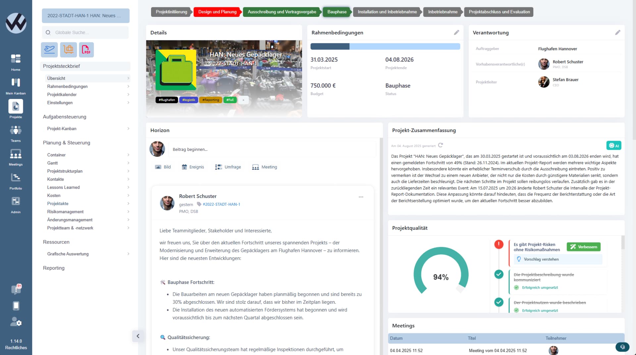Expand the Kosten navigation entry
This screenshot has width=636, height=355.
coord(88,196)
